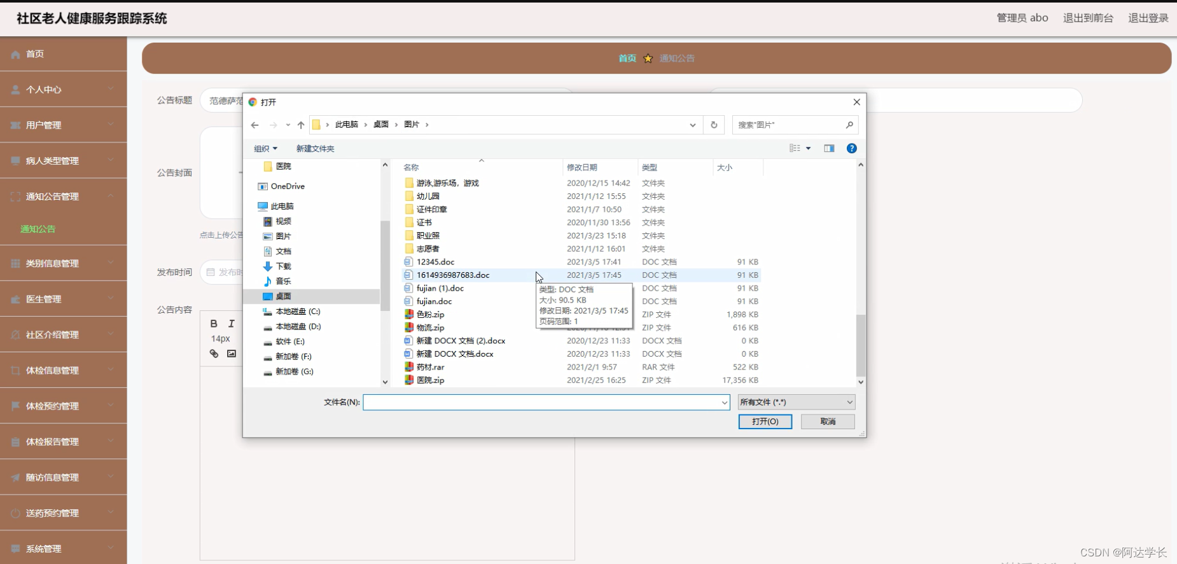Go up one folder level
1177x564 pixels.
pos(301,125)
